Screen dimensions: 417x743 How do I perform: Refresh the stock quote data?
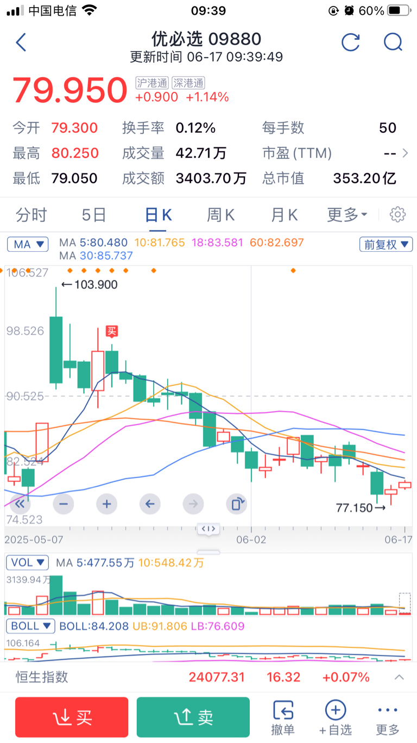(351, 42)
